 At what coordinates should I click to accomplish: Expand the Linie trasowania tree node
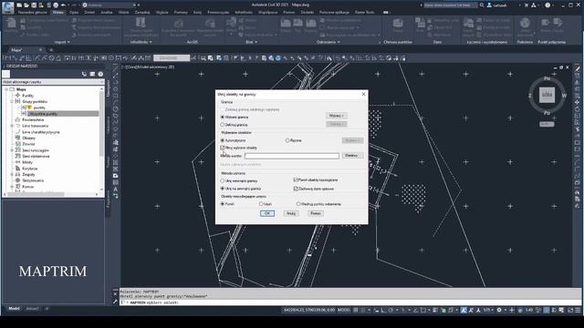12,126
